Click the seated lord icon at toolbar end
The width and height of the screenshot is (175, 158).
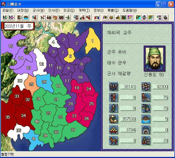(x=166, y=17)
